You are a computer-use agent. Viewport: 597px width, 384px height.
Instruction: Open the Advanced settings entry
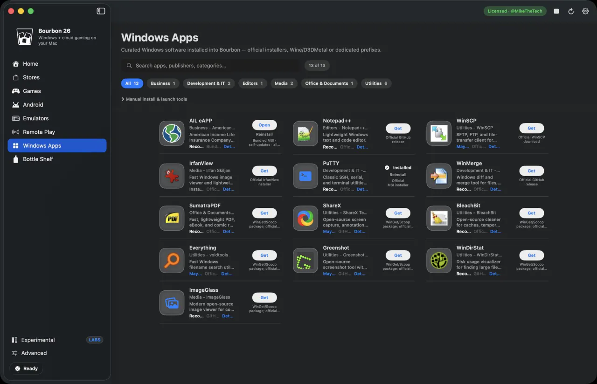57,353
